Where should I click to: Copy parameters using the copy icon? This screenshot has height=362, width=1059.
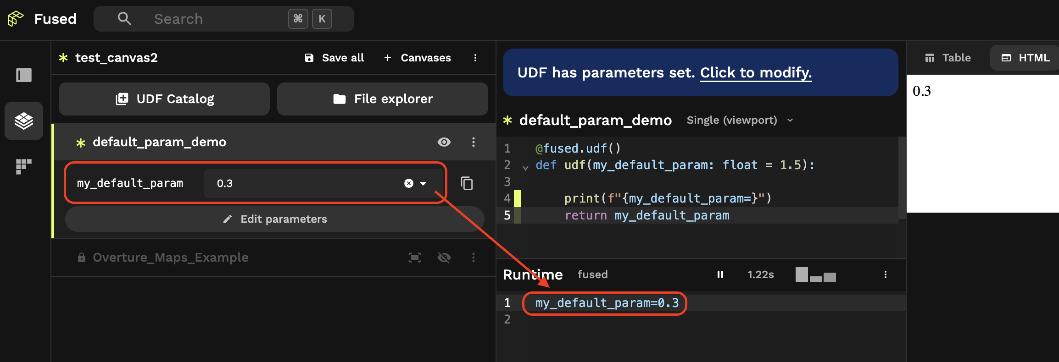pos(467,183)
